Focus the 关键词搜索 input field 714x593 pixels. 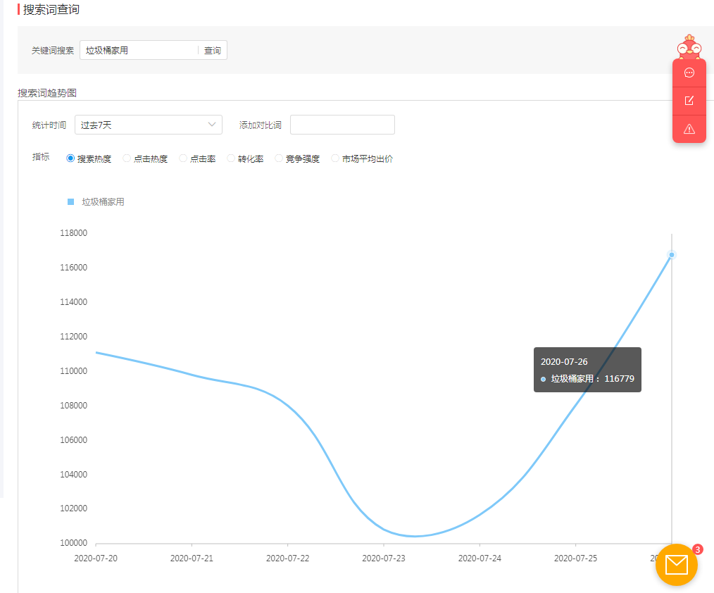[x=139, y=51]
